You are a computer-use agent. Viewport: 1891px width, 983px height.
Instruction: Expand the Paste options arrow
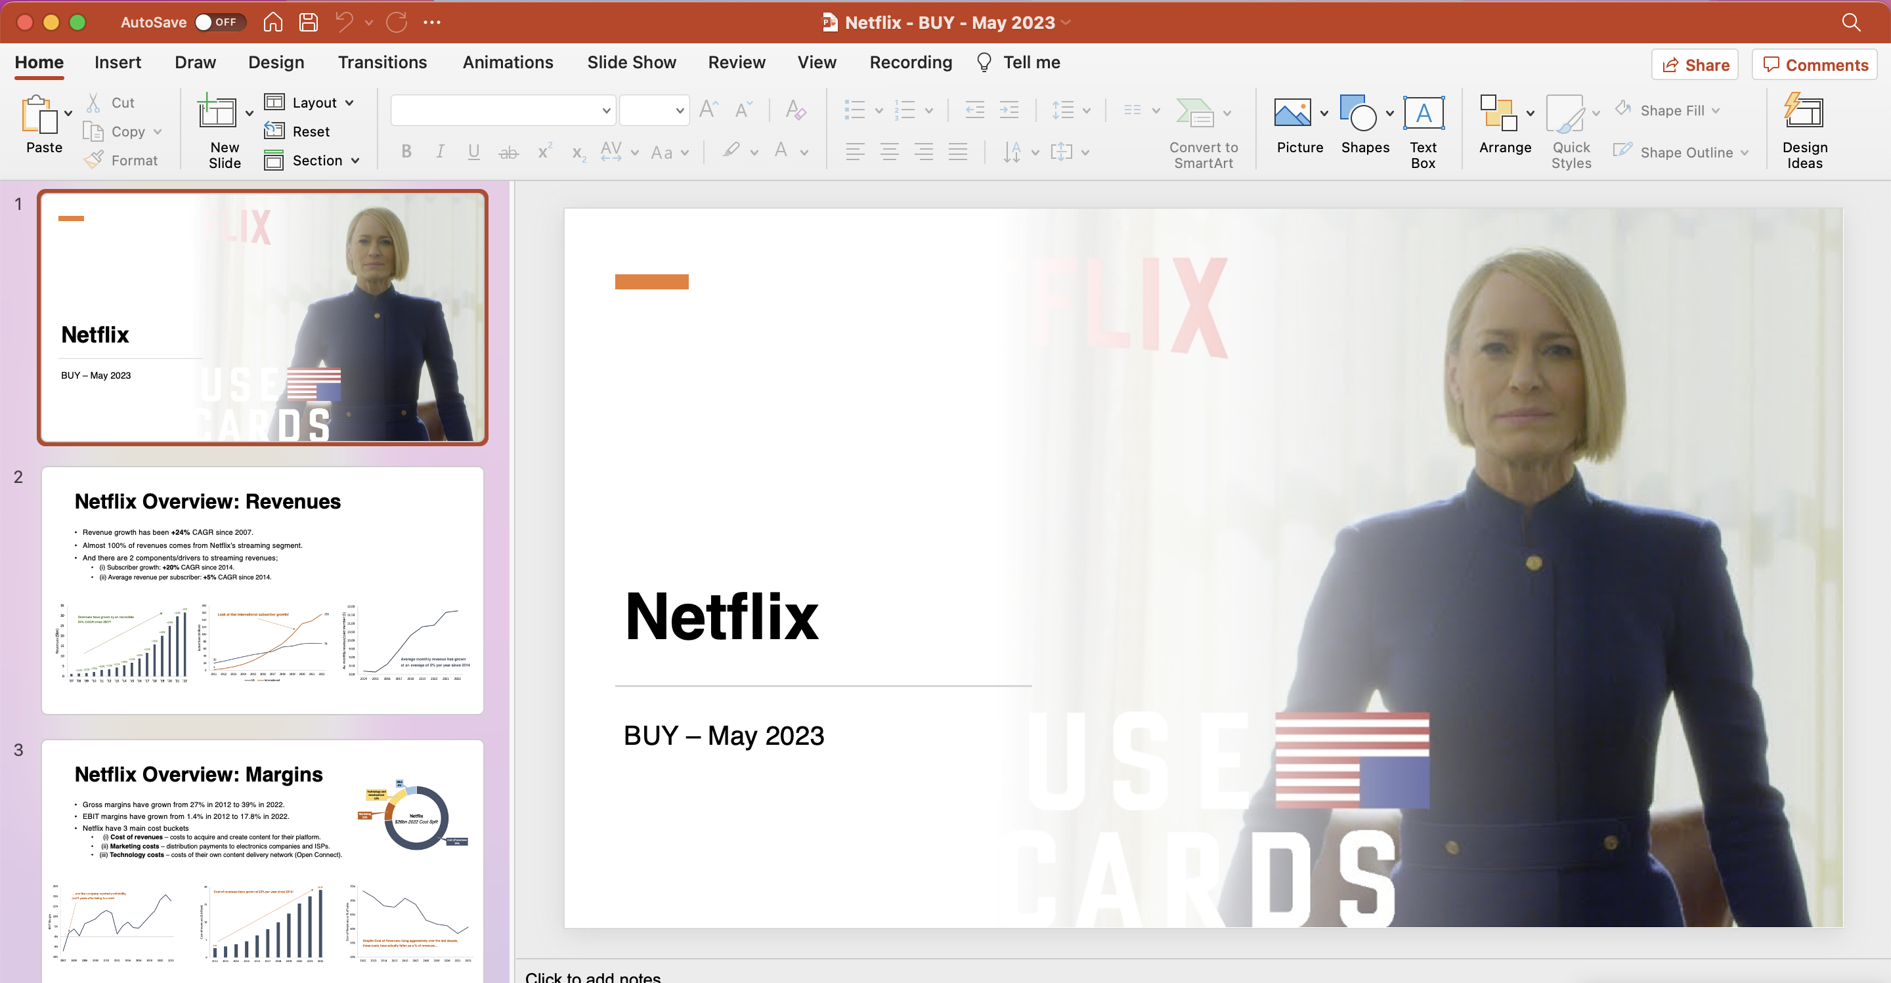click(x=68, y=114)
